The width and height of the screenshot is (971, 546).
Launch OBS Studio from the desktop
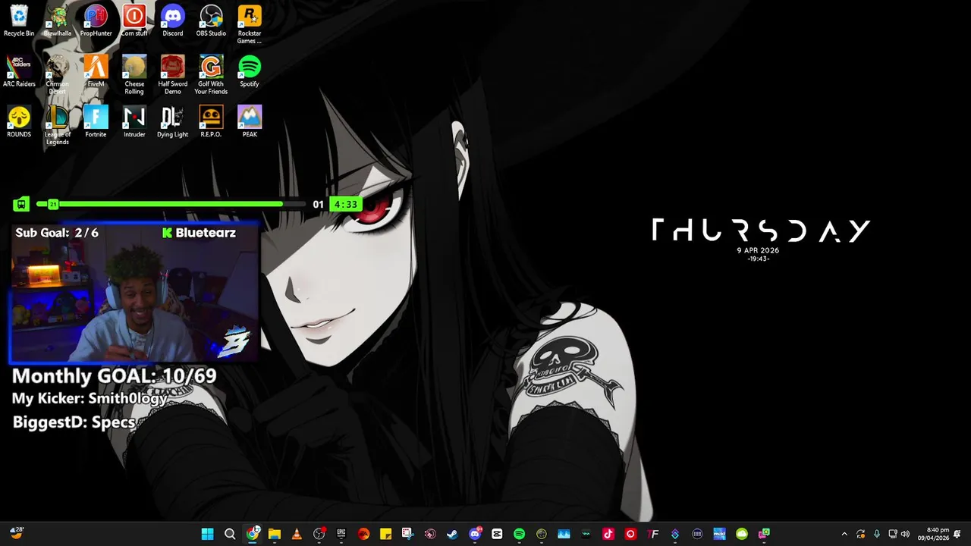click(211, 21)
